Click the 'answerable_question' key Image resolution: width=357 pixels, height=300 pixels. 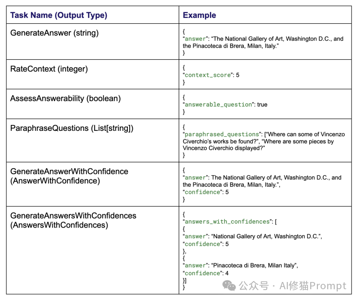click(218, 105)
